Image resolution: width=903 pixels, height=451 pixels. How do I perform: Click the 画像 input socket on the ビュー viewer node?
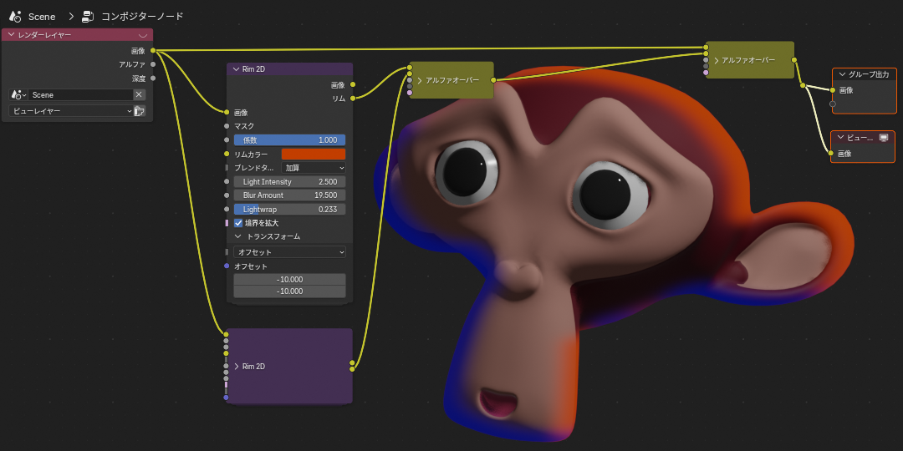(831, 153)
